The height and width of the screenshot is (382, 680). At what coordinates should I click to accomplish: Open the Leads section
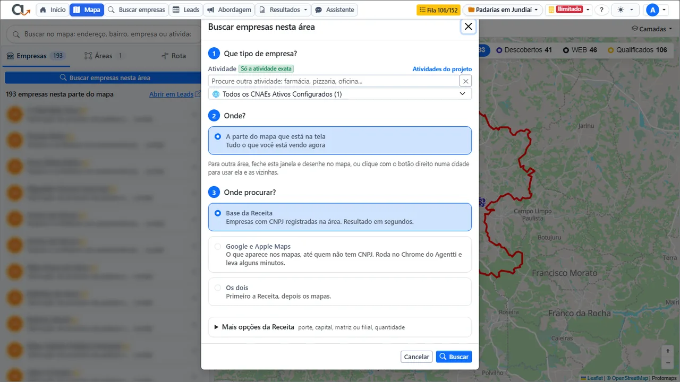[186, 10]
